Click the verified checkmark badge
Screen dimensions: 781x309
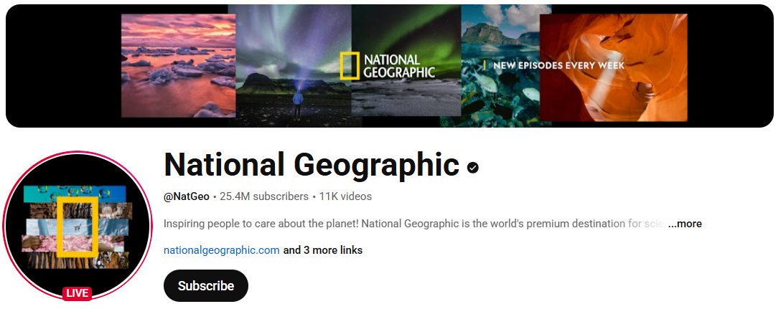click(472, 168)
